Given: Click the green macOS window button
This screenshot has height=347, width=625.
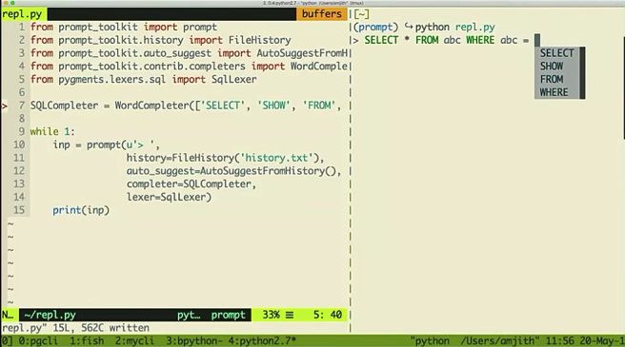Looking at the screenshot, I should pos(12,3).
